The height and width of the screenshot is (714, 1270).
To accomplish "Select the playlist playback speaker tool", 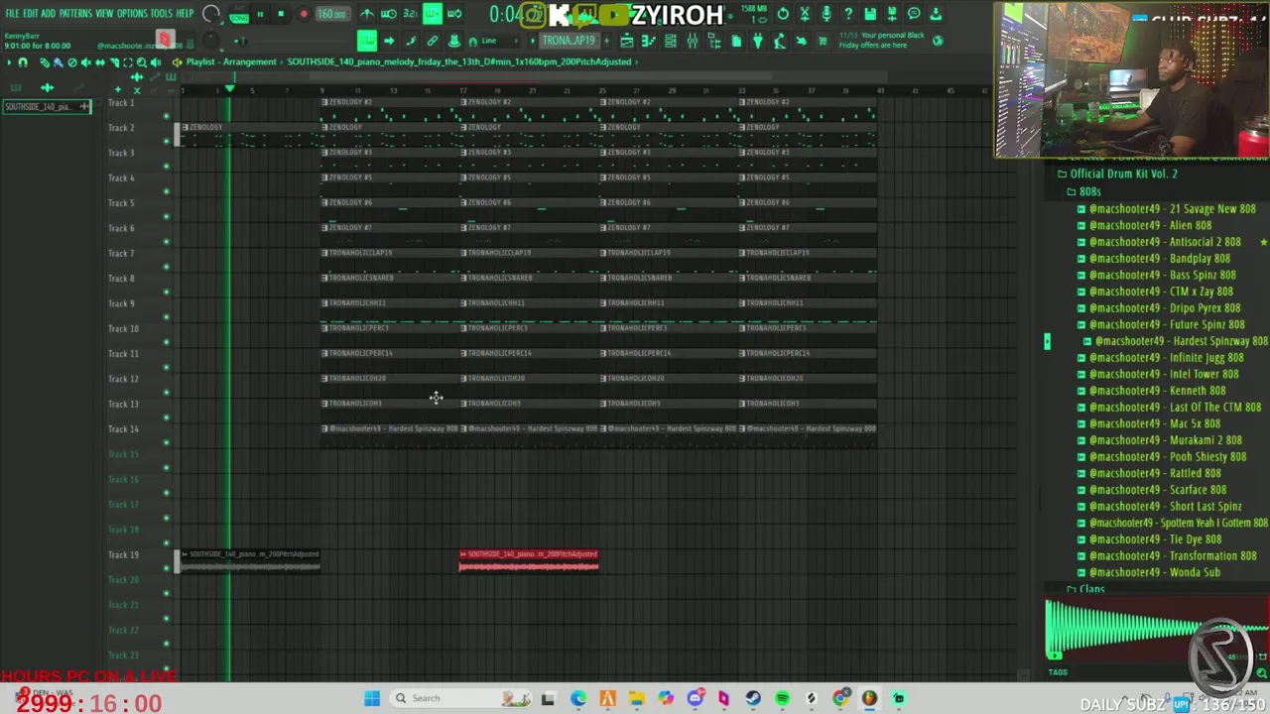I will point(155,62).
